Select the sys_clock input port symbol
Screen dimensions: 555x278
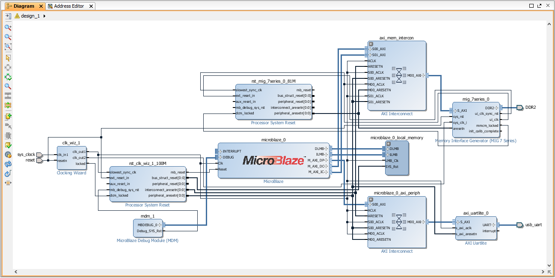point(39,155)
